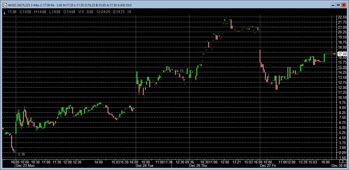This screenshot has width=349, height=170.
Task: Click the left small square box under price axis
Action: point(341,161)
